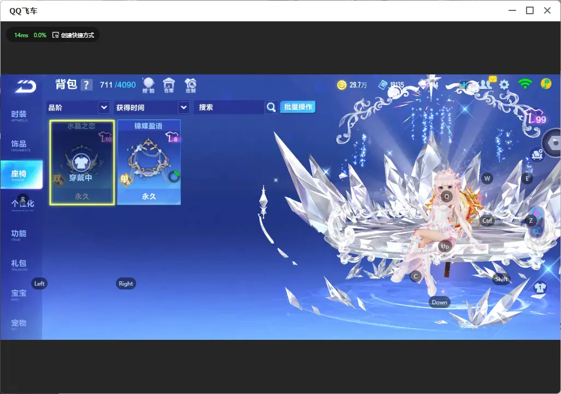Toggle the male gender symbol
The height and width of the screenshot is (394, 561).
[x=536, y=231]
